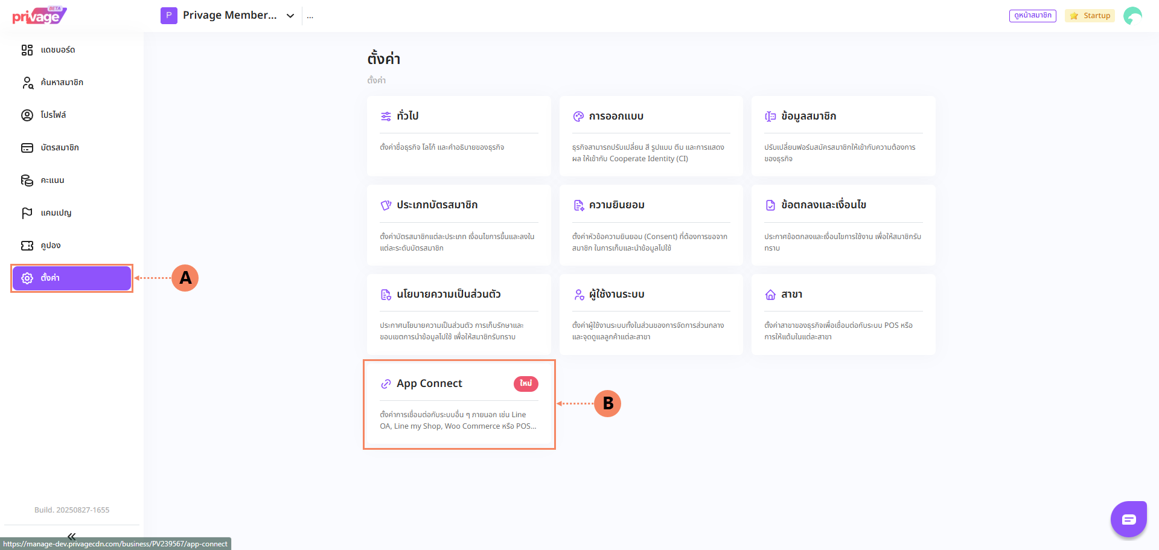Click the member search (ค้นหาสมาชิก) icon

[x=27, y=83]
